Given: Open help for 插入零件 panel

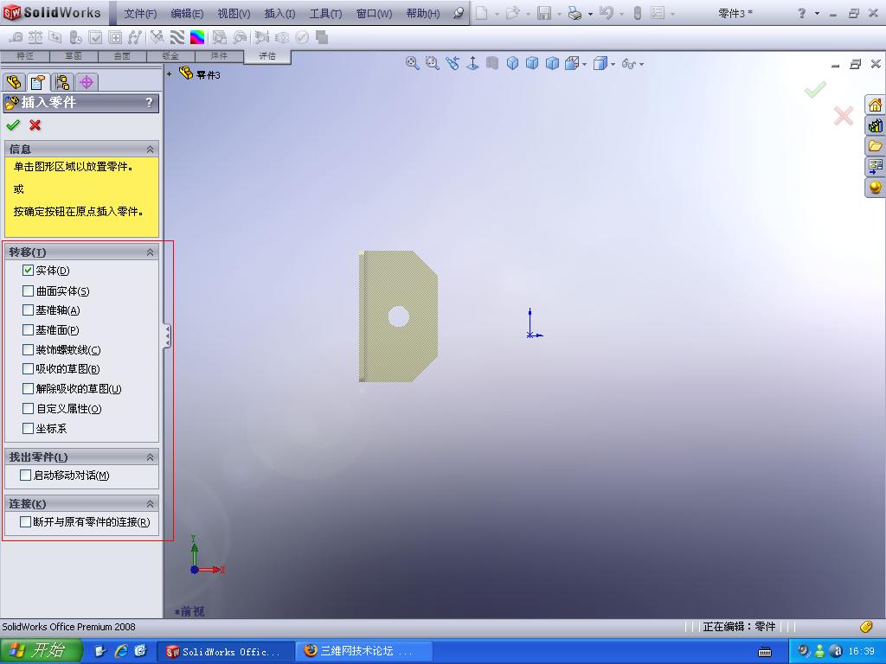Looking at the screenshot, I should pyautogui.click(x=149, y=102).
